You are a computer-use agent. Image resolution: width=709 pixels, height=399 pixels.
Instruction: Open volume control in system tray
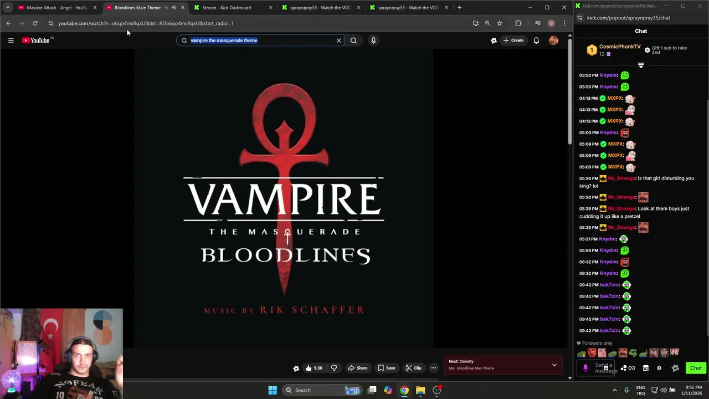click(x=664, y=390)
